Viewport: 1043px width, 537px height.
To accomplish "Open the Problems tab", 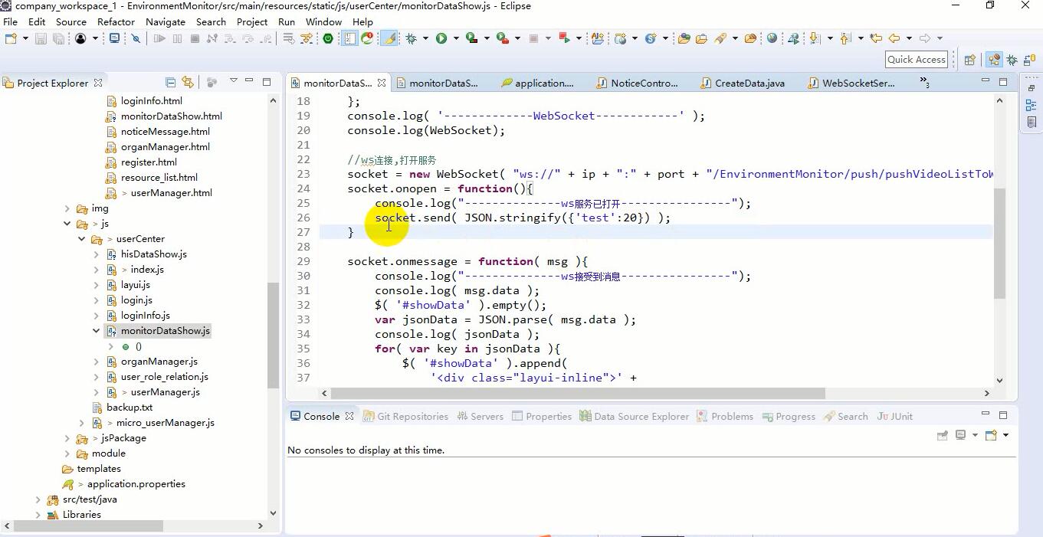I will tap(725, 416).
